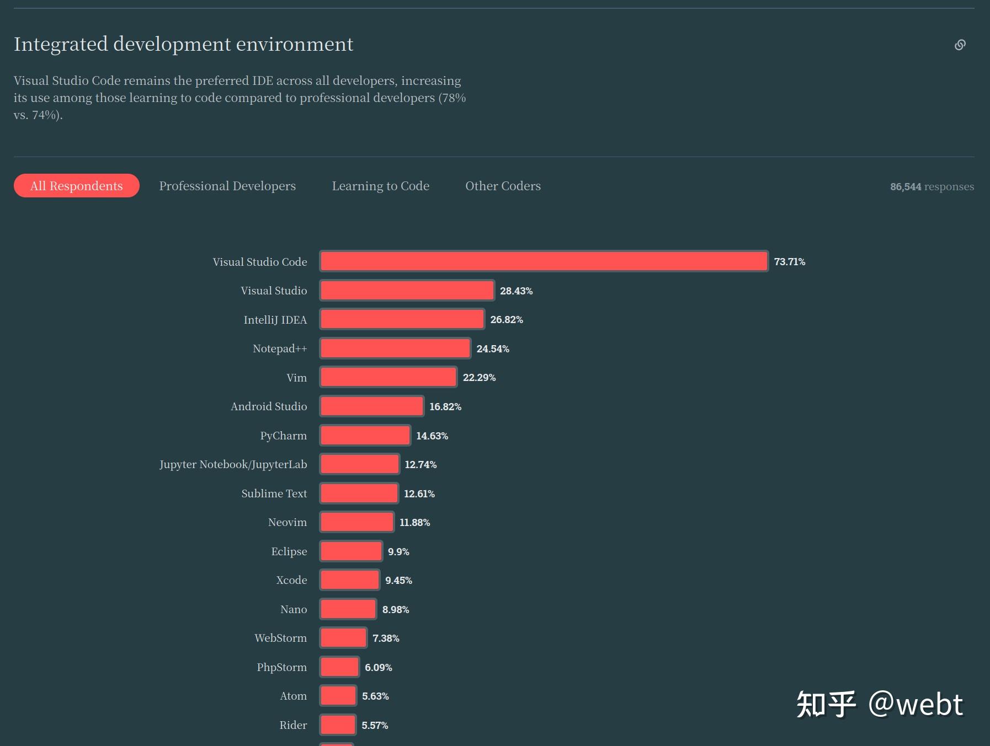The height and width of the screenshot is (746, 990).
Task: Click the Neovim label
Action: 288,522
